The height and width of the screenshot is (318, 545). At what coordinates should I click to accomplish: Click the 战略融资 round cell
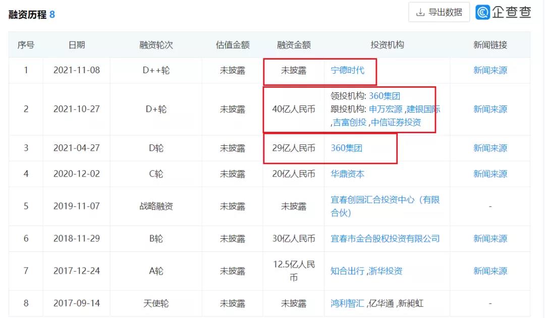pos(156,206)
